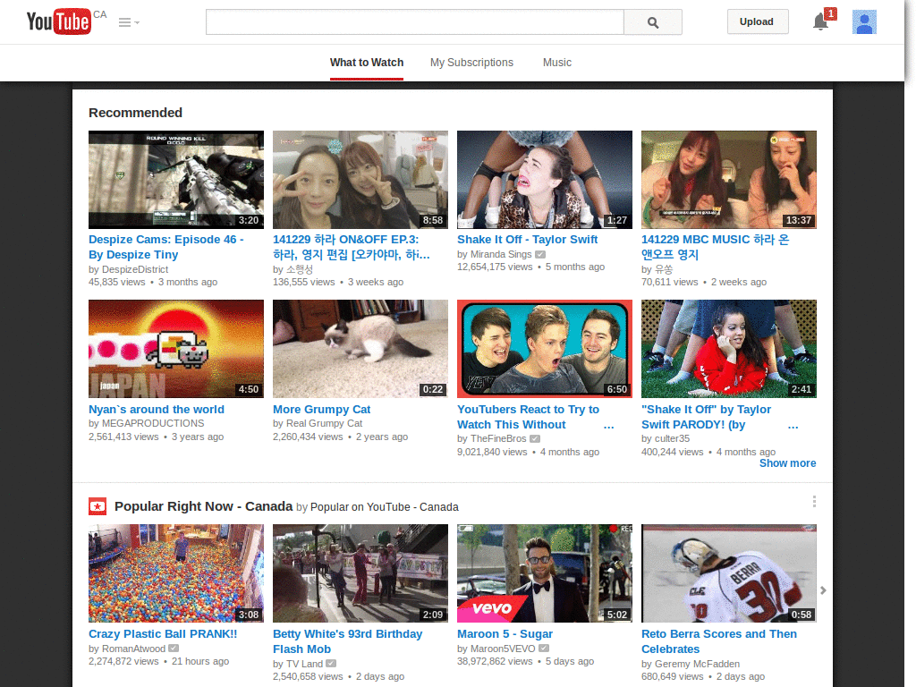Viewport: 916px width, 687px height.
Task: Open Nyan's around the world title
Action: point(156,410)
